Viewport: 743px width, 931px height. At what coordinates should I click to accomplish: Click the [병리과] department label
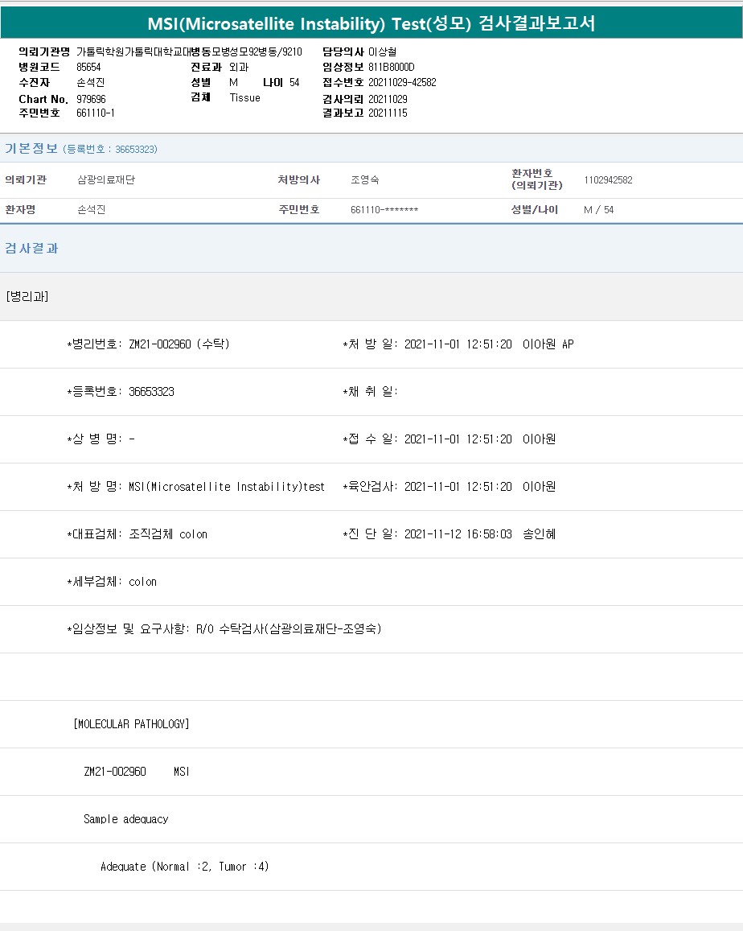(x=27, y=296)
